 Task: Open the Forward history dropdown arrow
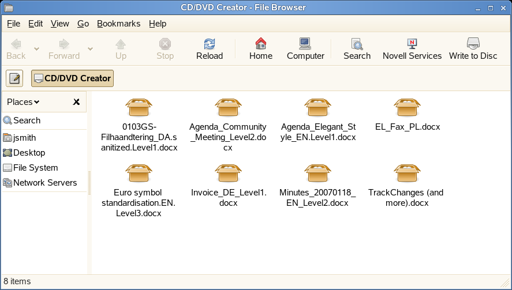(90, 49)
